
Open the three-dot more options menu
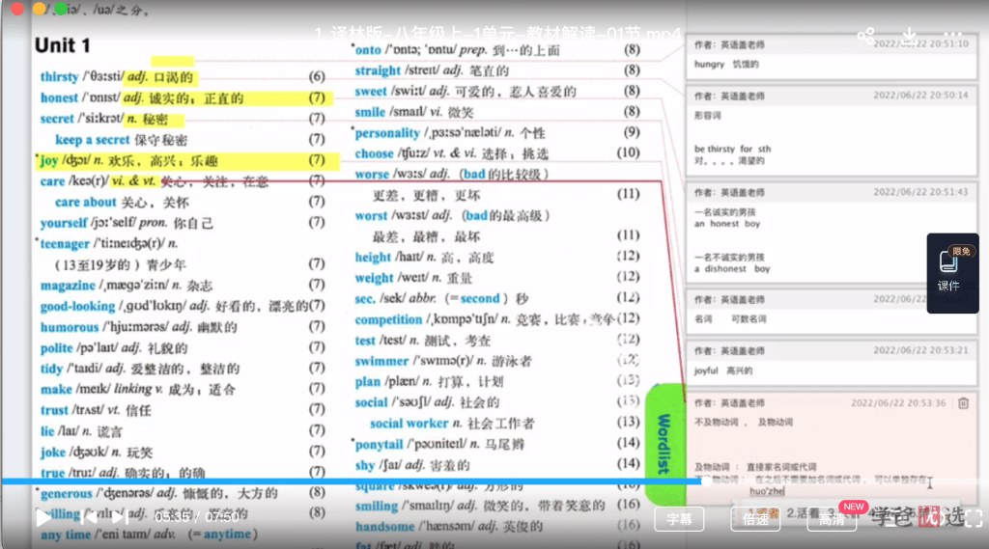tap(953, 35)
